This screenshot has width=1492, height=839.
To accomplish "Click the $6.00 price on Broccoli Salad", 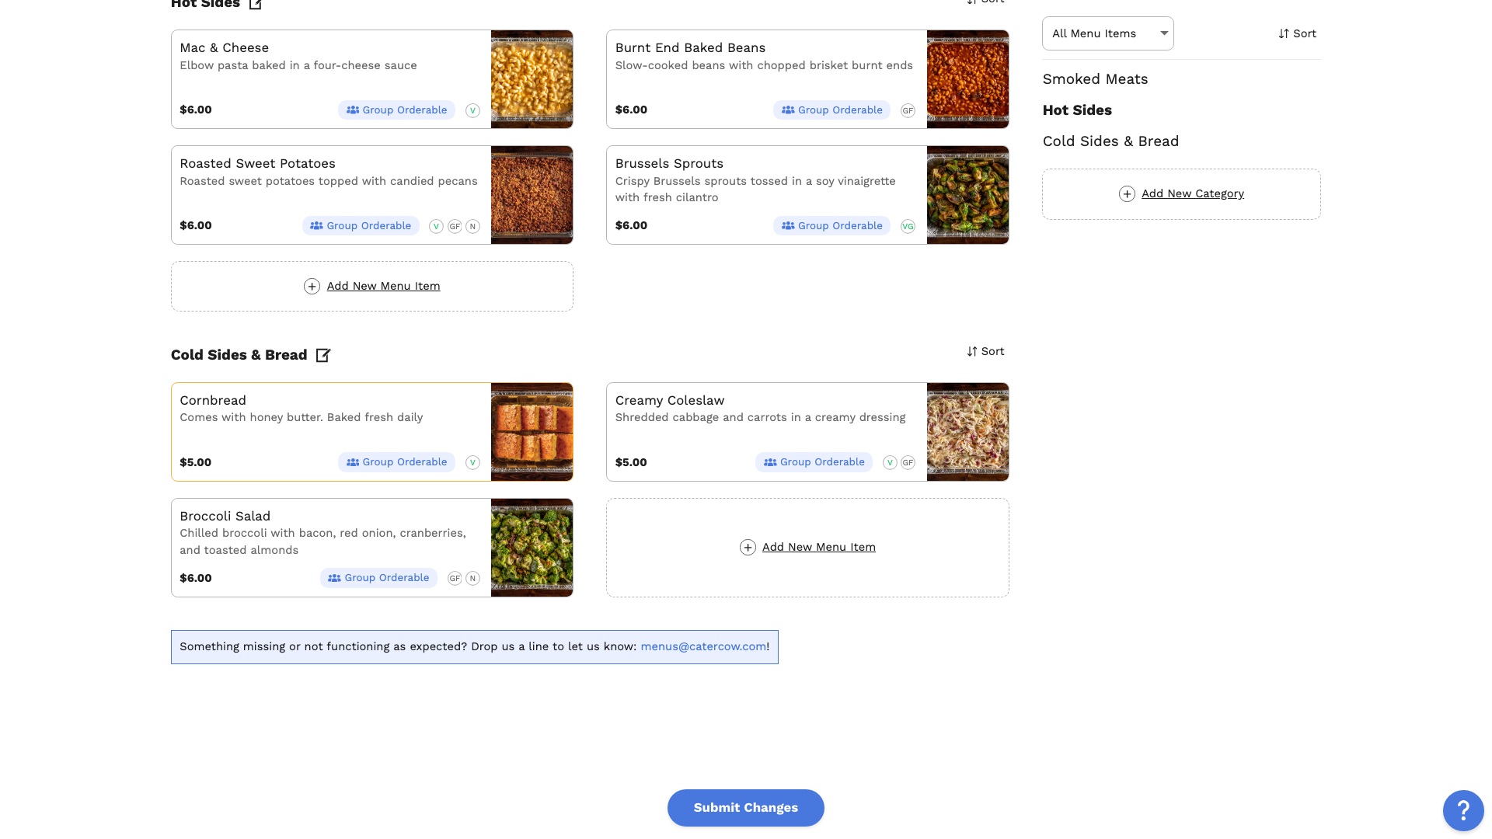I will pos(195,578).
